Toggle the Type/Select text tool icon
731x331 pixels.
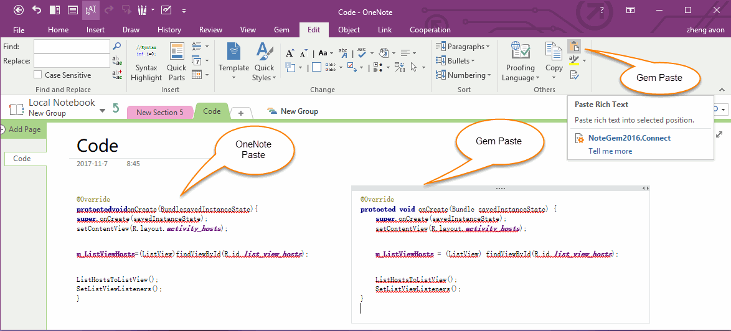pyautogui.click(x=90, y=10)
